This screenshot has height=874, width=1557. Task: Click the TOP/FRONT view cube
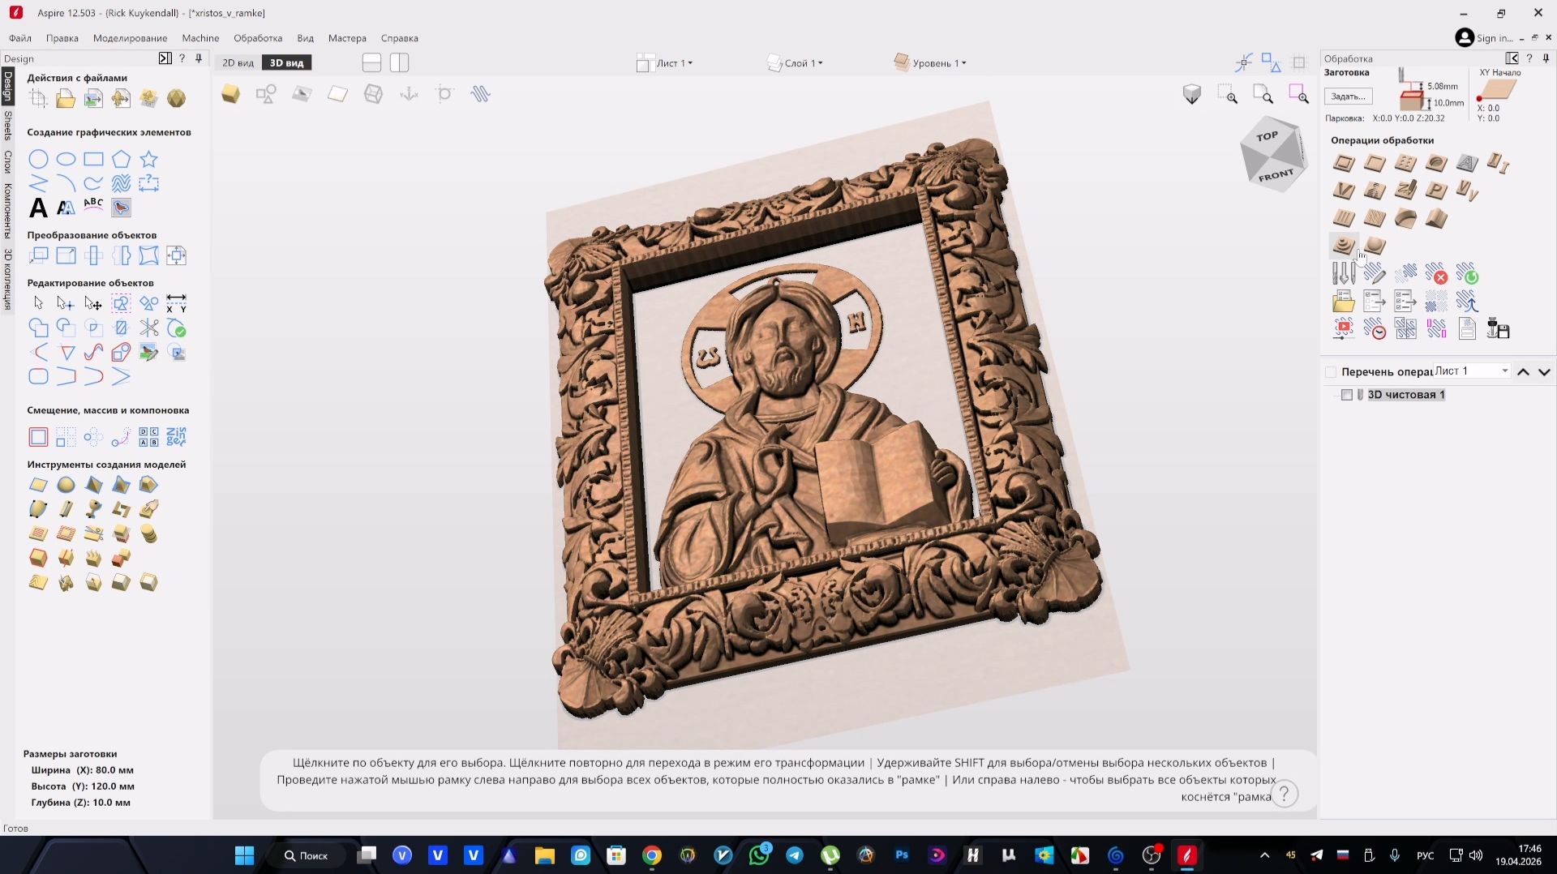(x=1273, y=155)
